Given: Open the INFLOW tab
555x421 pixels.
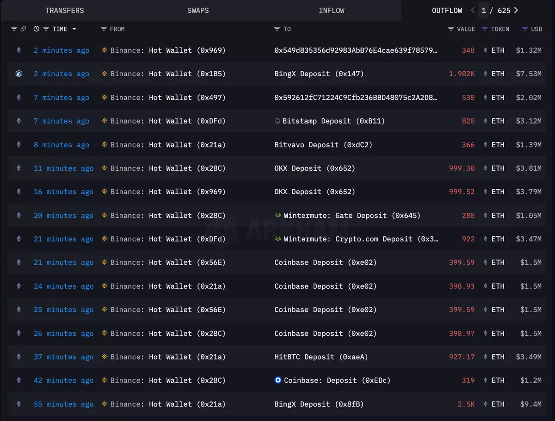Looking at the screenshot, I should click(331, 10).
